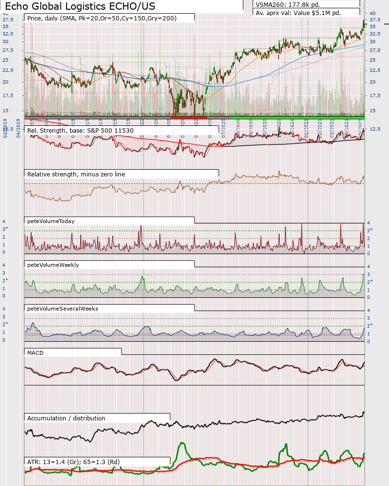Select the peteVolumeSeveralWeeks panel label
Viewport: 389px width, 486px height.
(63, 309)
